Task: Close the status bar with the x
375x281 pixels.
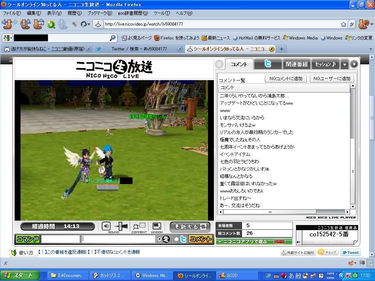Action: tap(5, 263)
